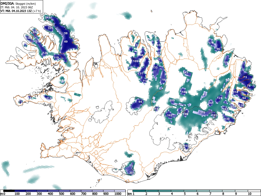Click the black 0 m legend swatch
This screenshot has height=196, width=261.
9,191
